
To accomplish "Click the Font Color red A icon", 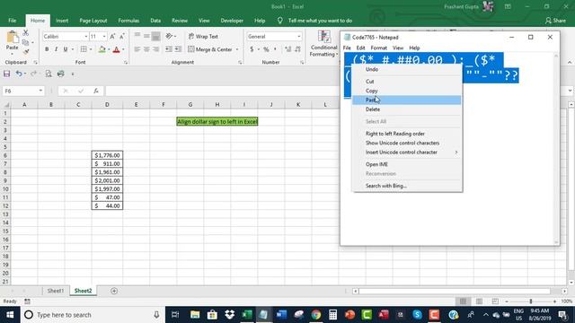I will [116, 49].
